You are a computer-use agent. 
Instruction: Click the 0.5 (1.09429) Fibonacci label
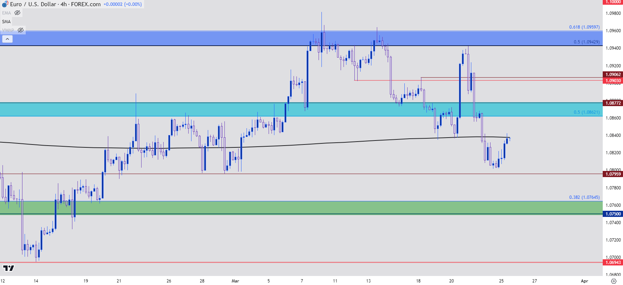coord(586,42)
